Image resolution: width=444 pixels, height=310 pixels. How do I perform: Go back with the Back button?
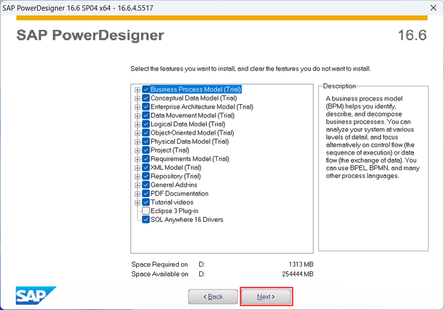tap(213, 297)
